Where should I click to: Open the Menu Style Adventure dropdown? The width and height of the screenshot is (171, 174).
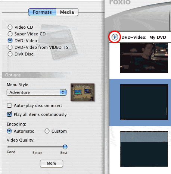pos(37,92)
